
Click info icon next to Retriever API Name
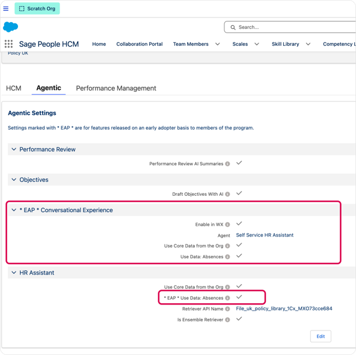(x=227, y=309)
